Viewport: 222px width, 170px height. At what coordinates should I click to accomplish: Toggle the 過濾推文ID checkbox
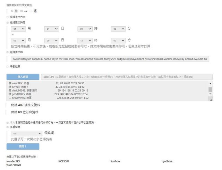[x=8, y=52]
